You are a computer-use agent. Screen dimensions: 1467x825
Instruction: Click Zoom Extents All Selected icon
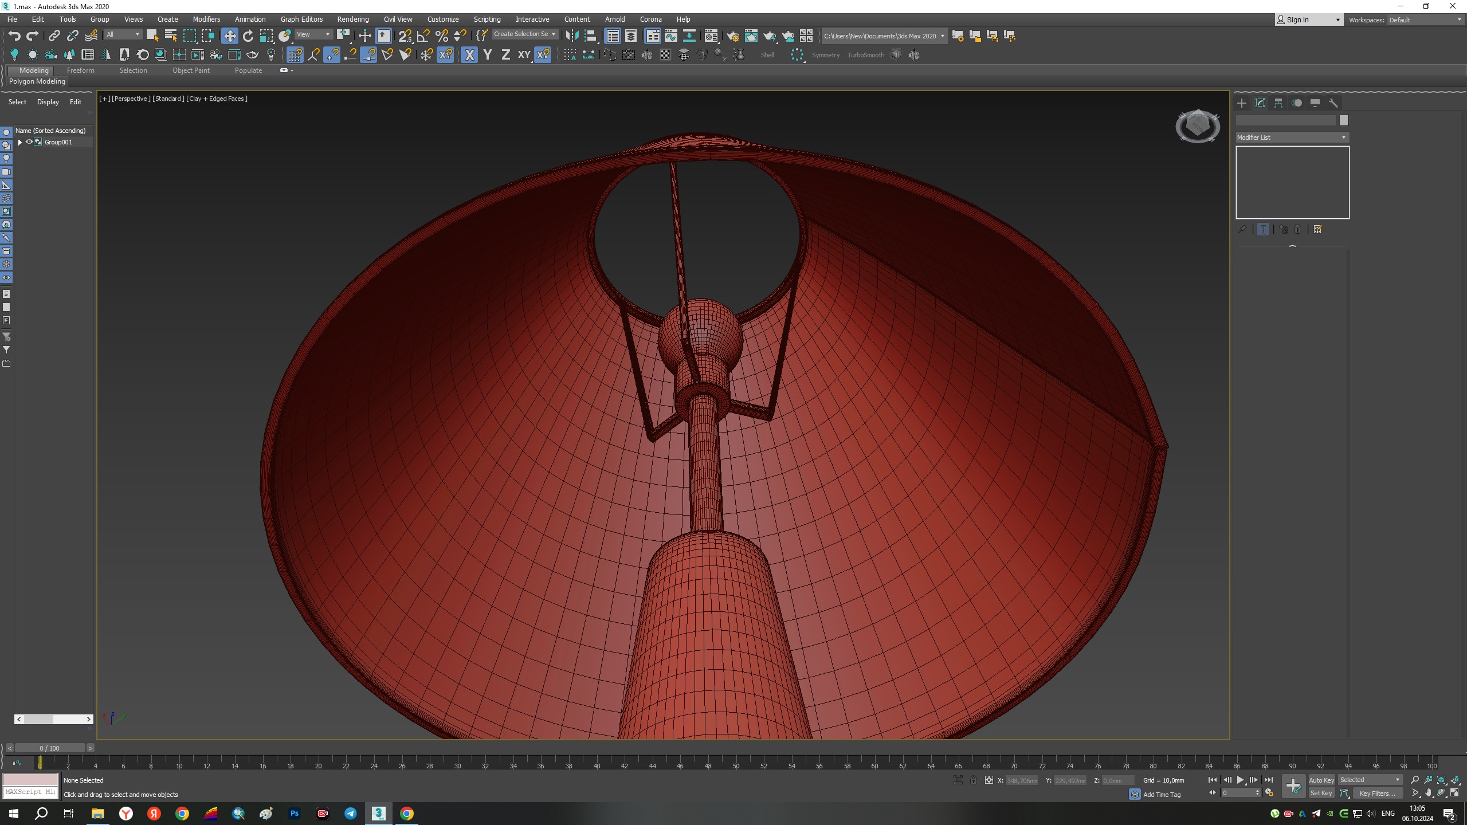[x=1455, y=780]
